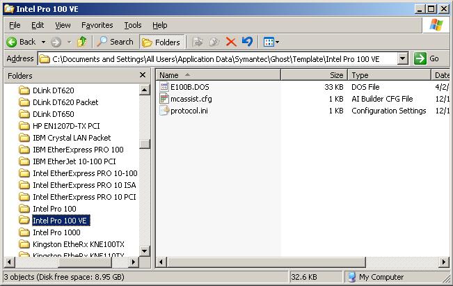This screenshot has height=286, width=453.
Task: Select Intel EtherExpress PRO 10 PCI folder
Action: tap(84, 197)
